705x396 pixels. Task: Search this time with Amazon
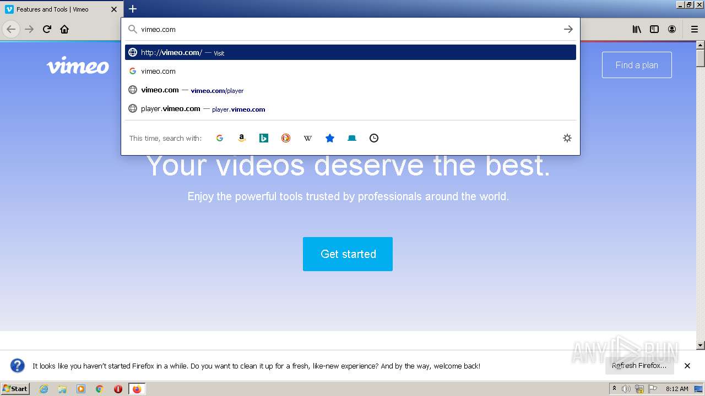click(242, 138)
